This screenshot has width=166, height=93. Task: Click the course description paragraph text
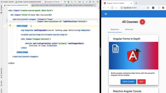tap(133, 74)
